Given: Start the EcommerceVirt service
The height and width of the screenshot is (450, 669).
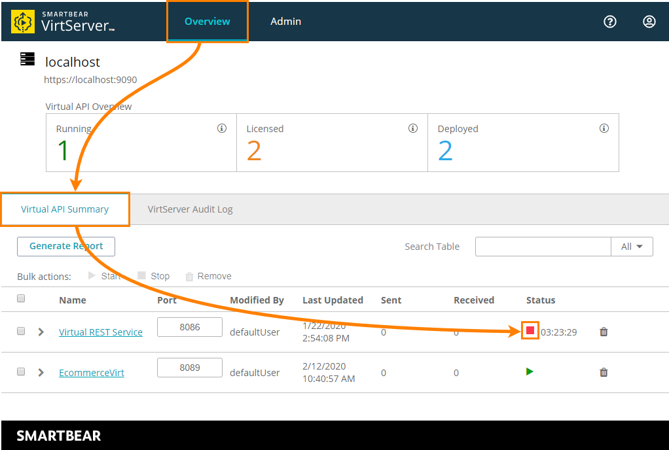Looking at the screenshot, I should point(529,371).
